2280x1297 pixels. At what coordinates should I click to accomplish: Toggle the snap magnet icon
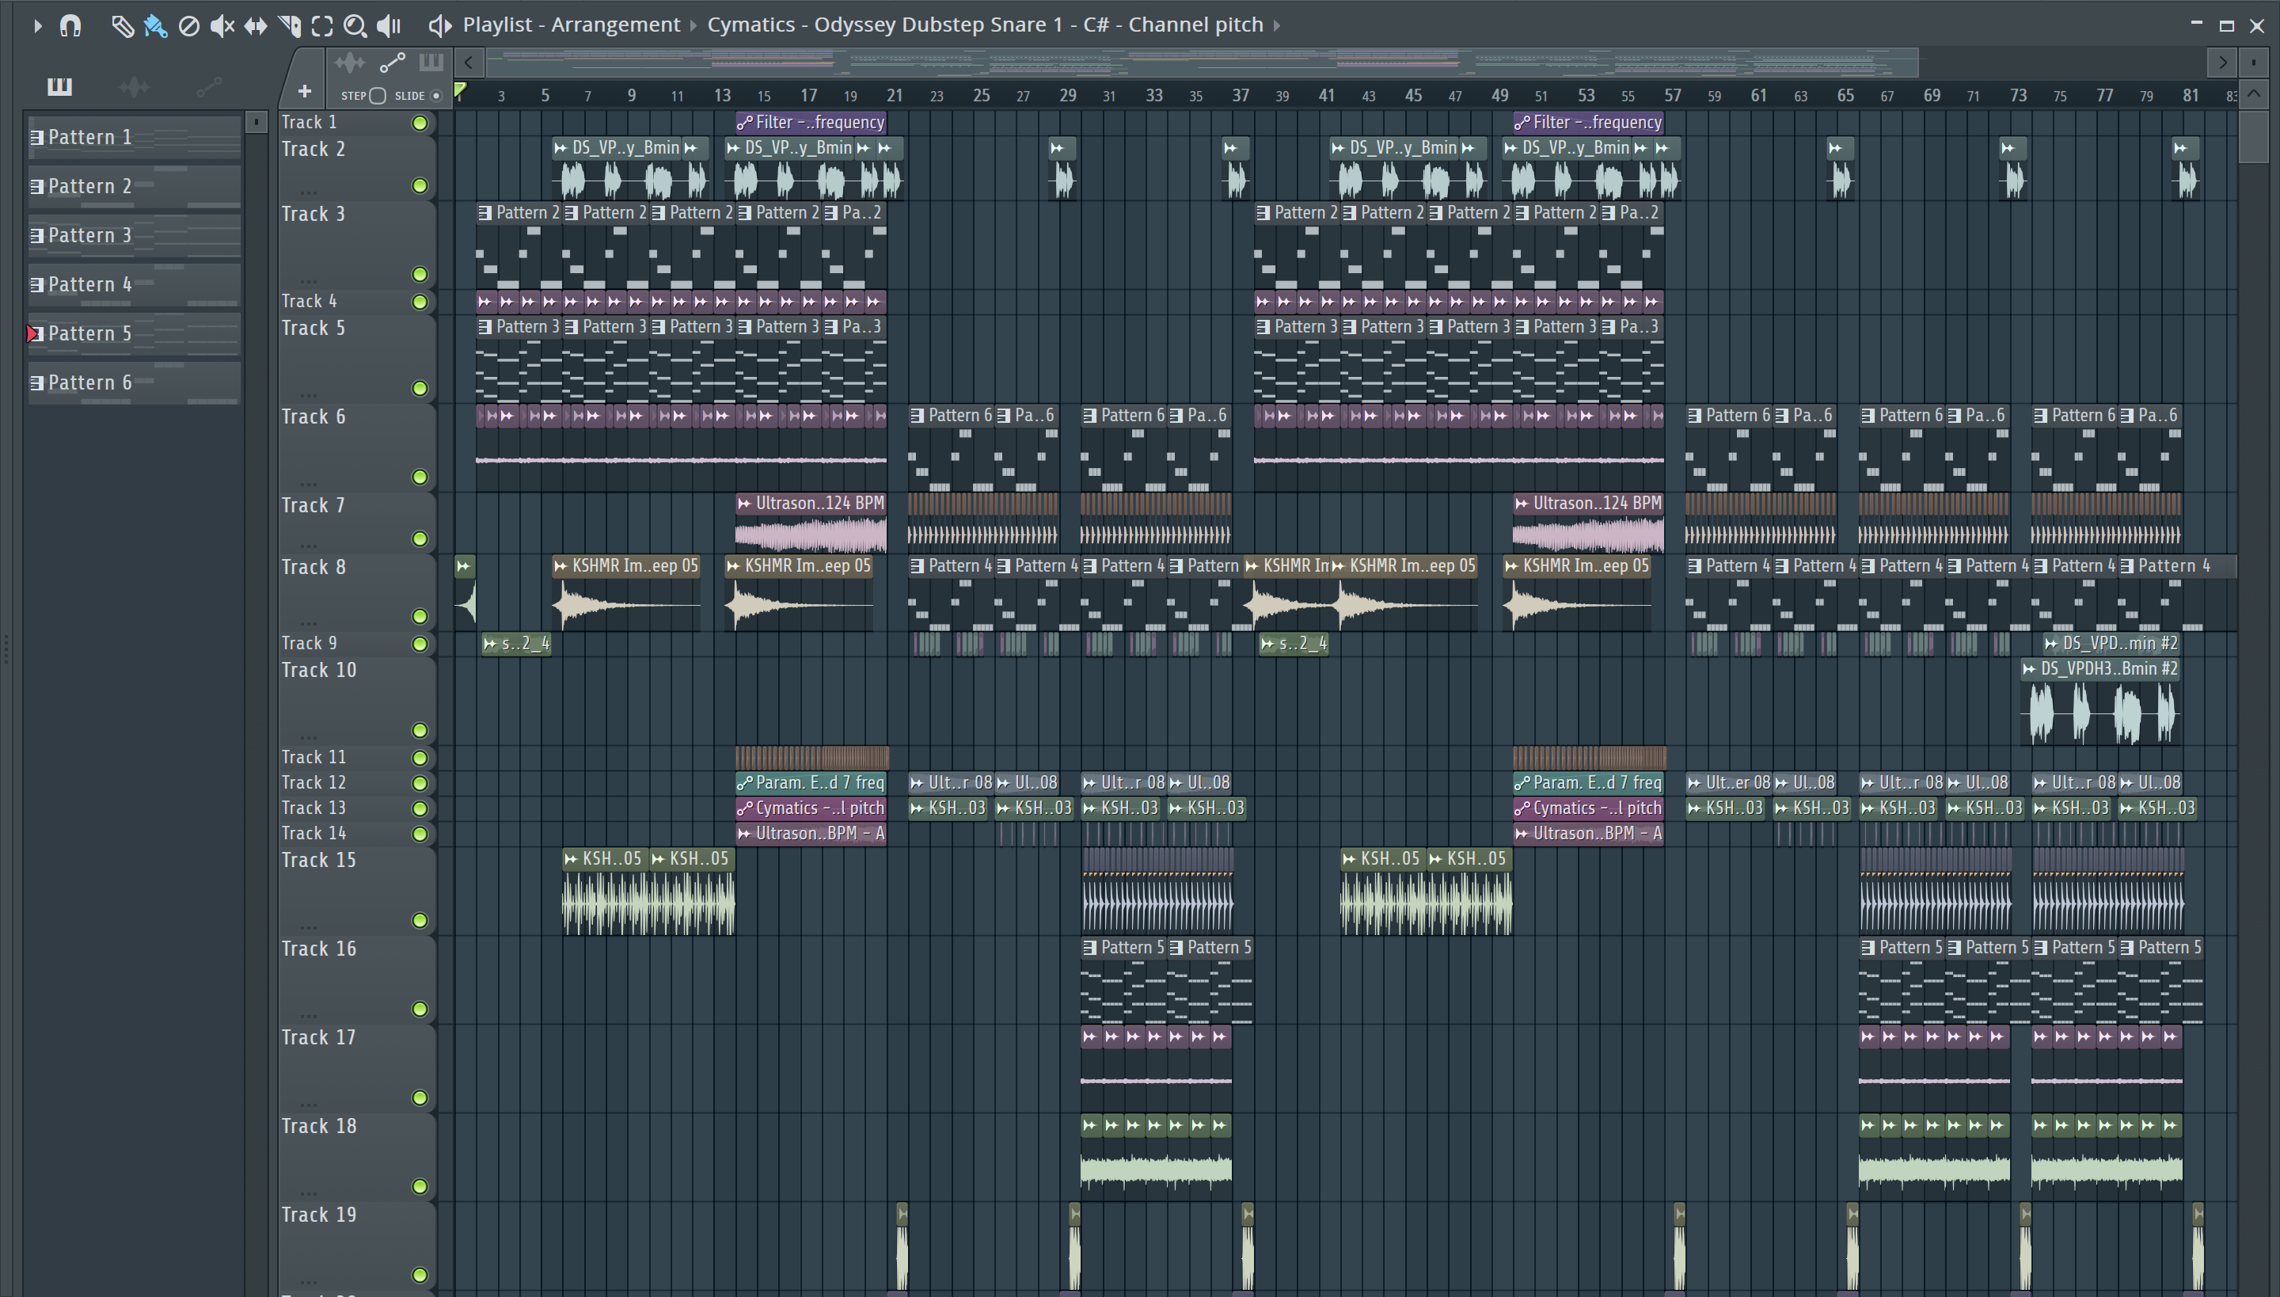(x=70, y=26)
